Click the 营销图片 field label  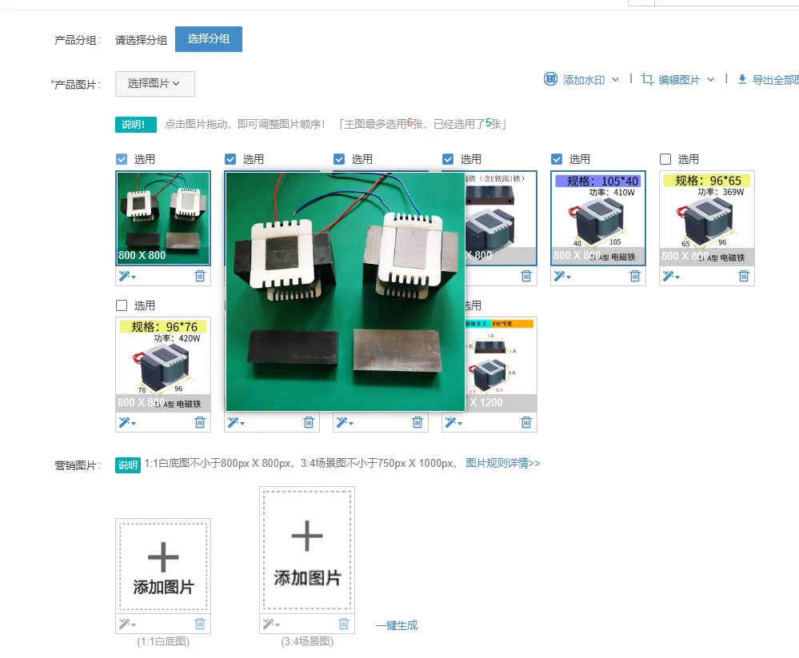pyautogui.click(x=78, y=465)
